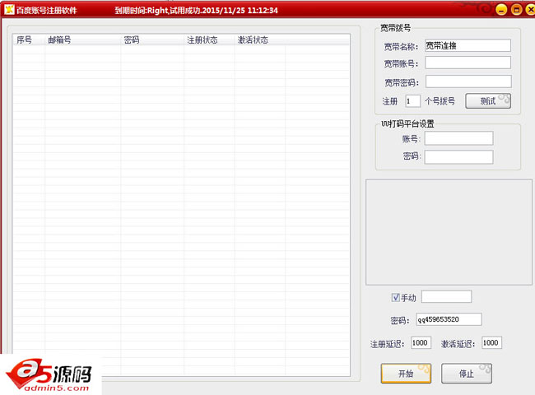Click the 到期时间 expiration status text

click(196, 10)
